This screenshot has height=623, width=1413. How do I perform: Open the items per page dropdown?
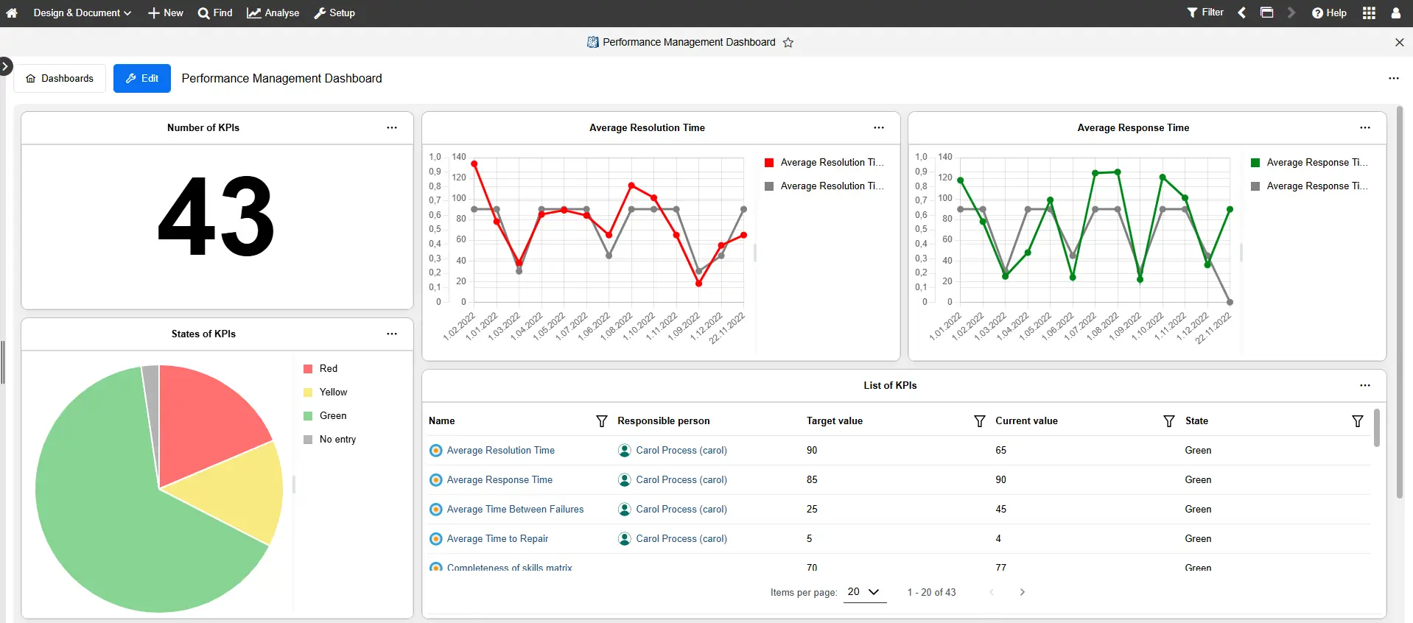pyautogui.click(x=864, y=592)
